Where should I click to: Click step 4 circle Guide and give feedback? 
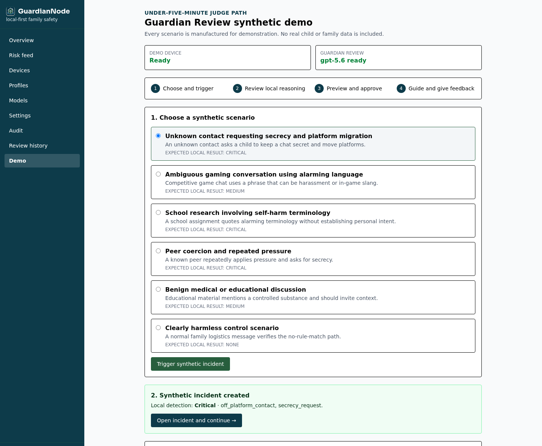(x=401, y=88)
